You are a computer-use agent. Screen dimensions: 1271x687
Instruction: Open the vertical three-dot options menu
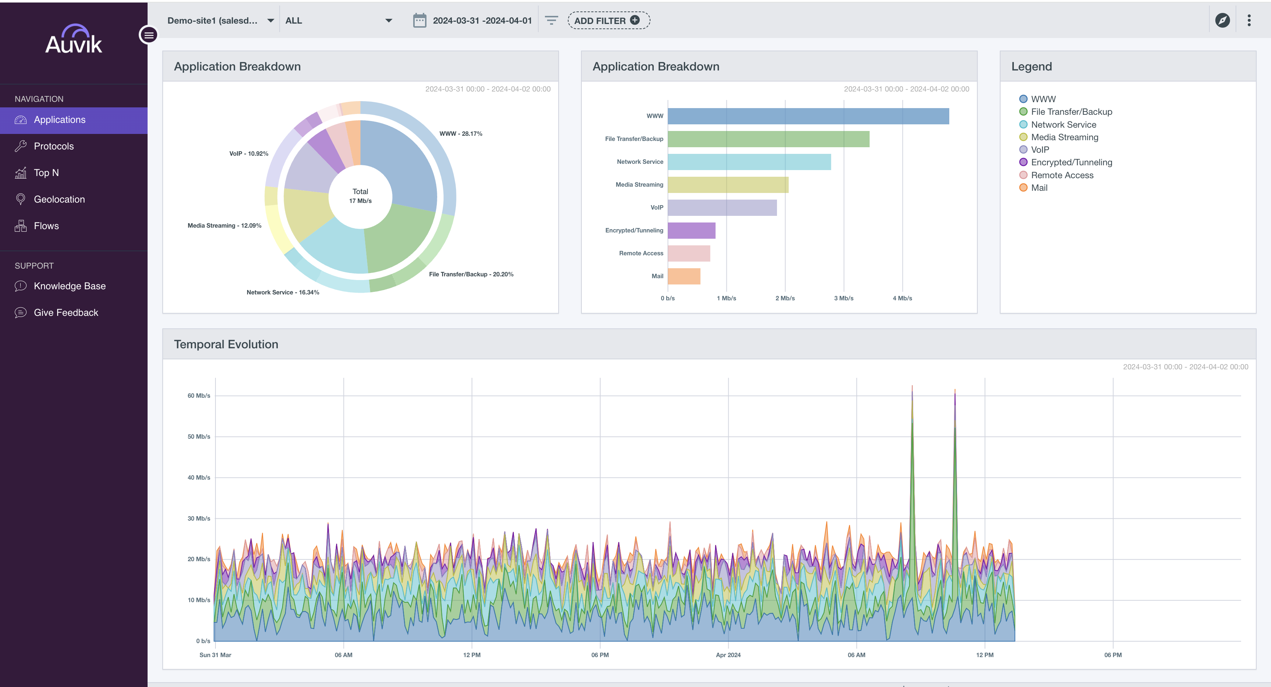1249,20
